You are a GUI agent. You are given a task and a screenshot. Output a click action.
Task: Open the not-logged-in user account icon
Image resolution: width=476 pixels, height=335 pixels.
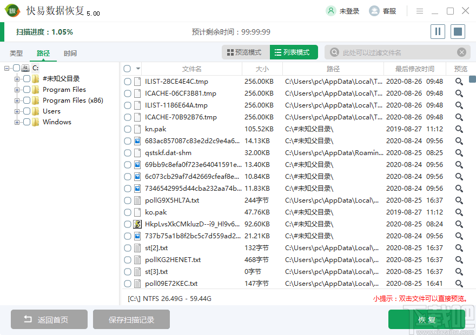pyautogui.click(x=330, y=11)
